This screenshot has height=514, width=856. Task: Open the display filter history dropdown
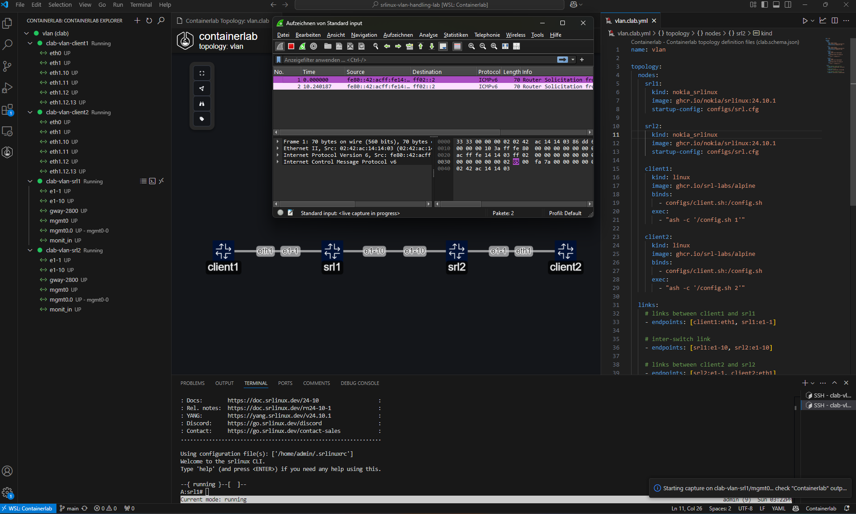(x=573, y=60)
